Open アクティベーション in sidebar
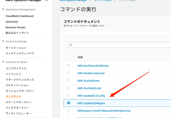The height and width of the screenshot is (118, 171). click(17, 85)
